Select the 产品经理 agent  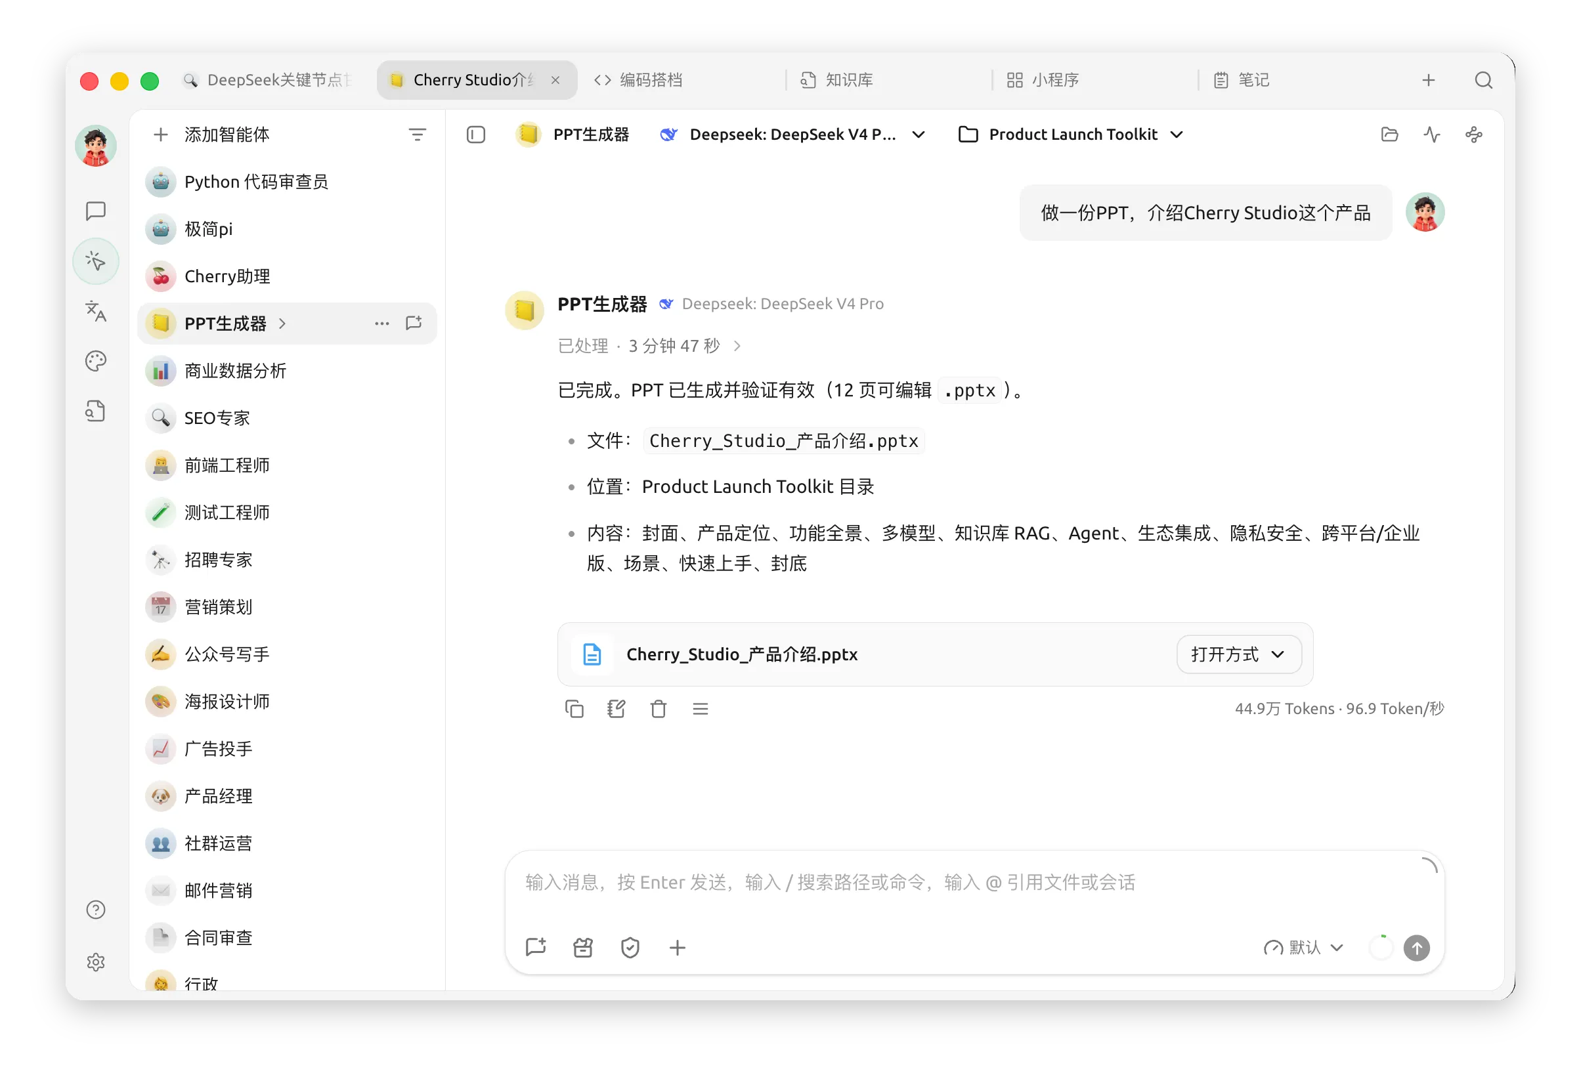[x=287, y=796]
